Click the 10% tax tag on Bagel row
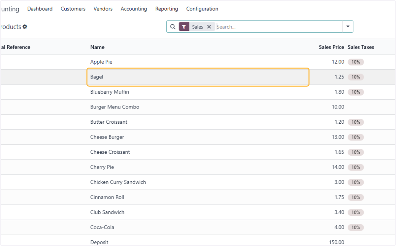Screen dimensions: 396x246 point(356,77)
